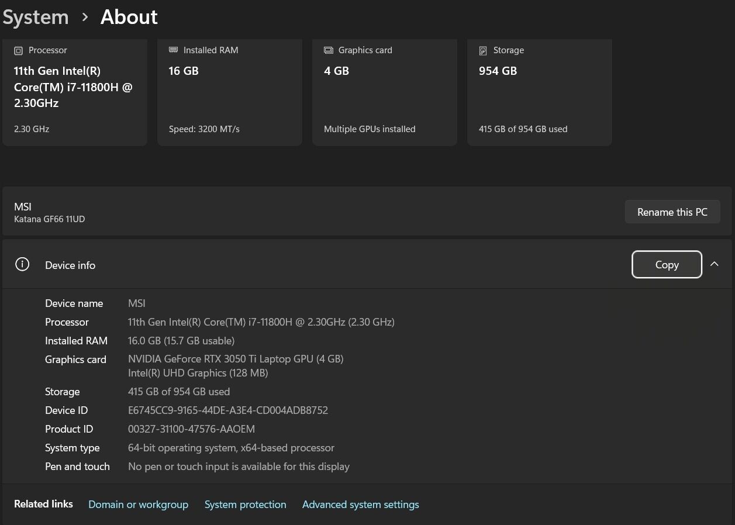Click 'No pen or touch input' text
Screen dimensions: 735x525
click(239, 467)
